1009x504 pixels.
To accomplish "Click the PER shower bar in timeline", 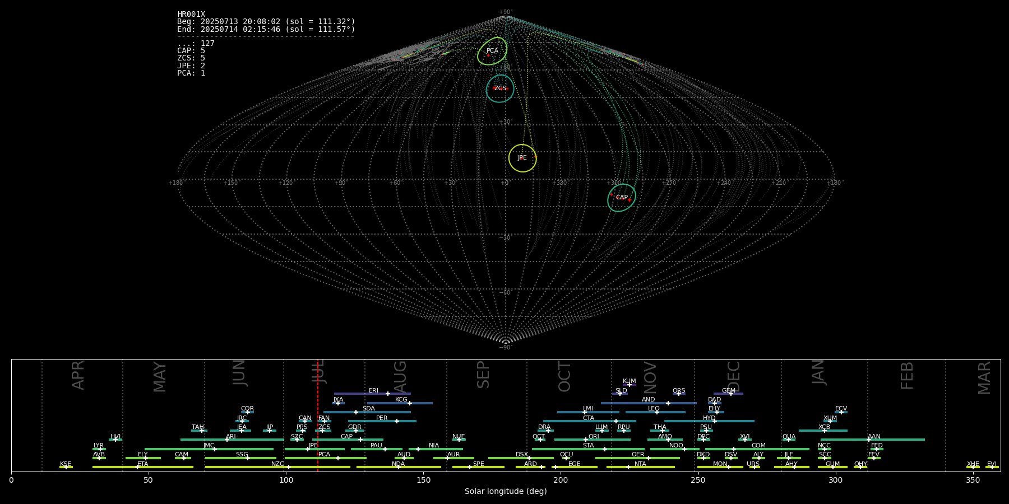I will pyautogui.click(x=382, y=421).
